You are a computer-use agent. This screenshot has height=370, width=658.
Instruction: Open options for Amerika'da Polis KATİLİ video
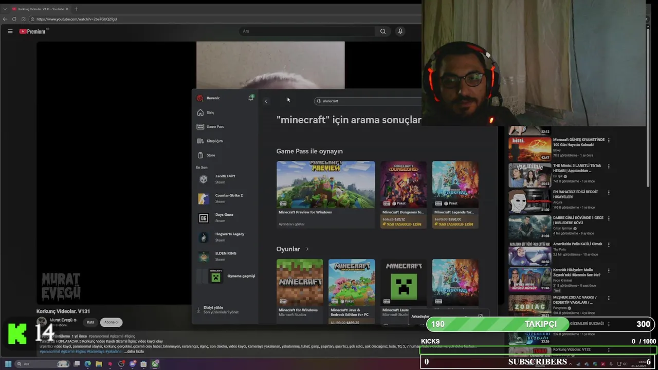coord(609,245)
